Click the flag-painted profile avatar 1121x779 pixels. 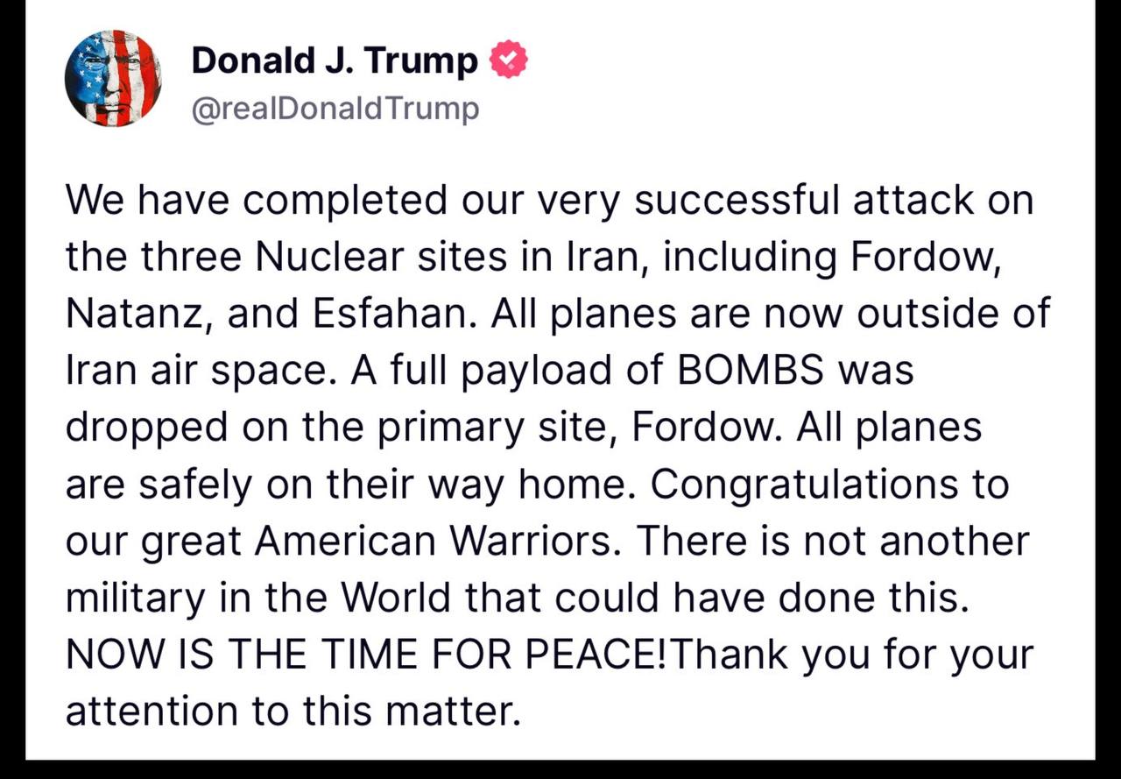113,79
